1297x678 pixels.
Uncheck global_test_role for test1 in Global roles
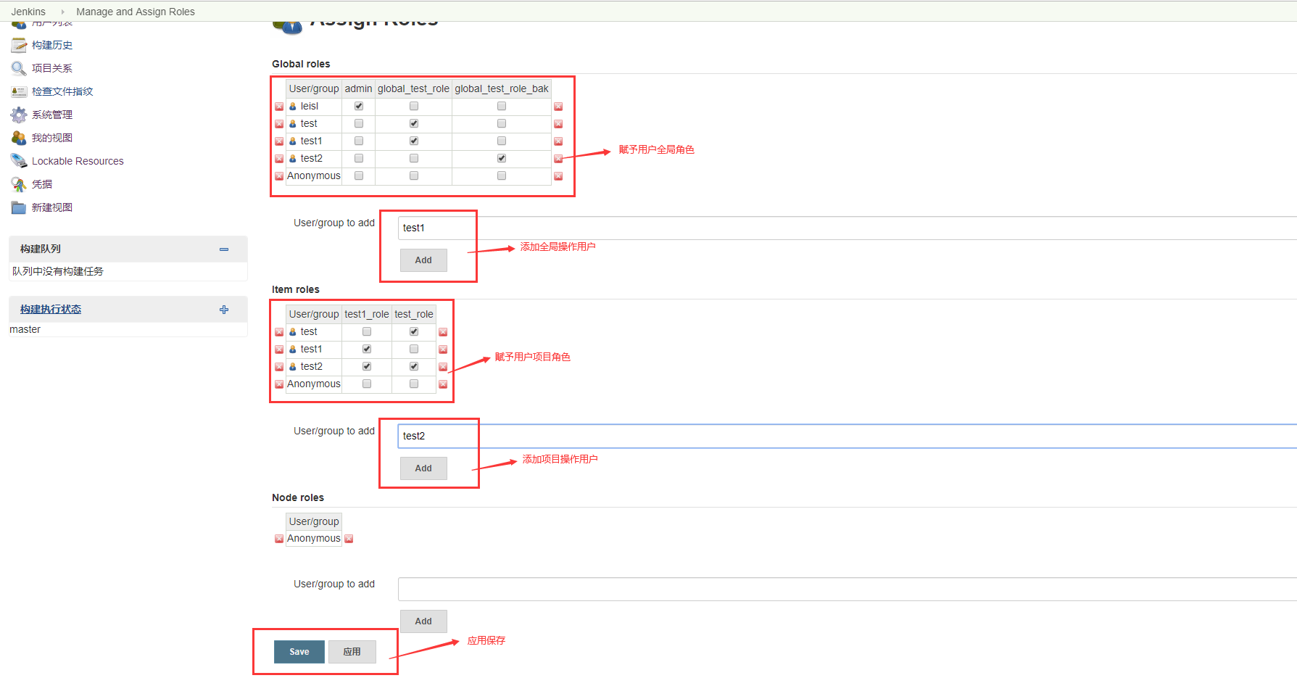414,141
